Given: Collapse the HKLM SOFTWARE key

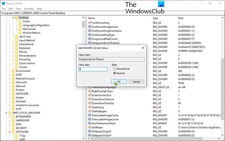Looking at the screenshot, I should point(10,132).
